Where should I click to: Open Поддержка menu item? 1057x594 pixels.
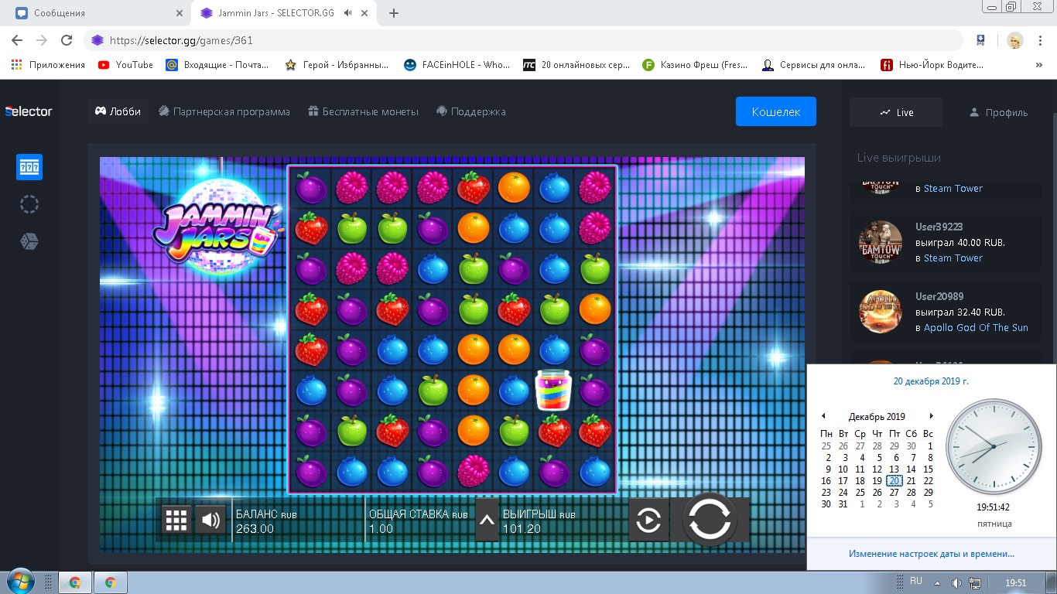click(471, 111)
